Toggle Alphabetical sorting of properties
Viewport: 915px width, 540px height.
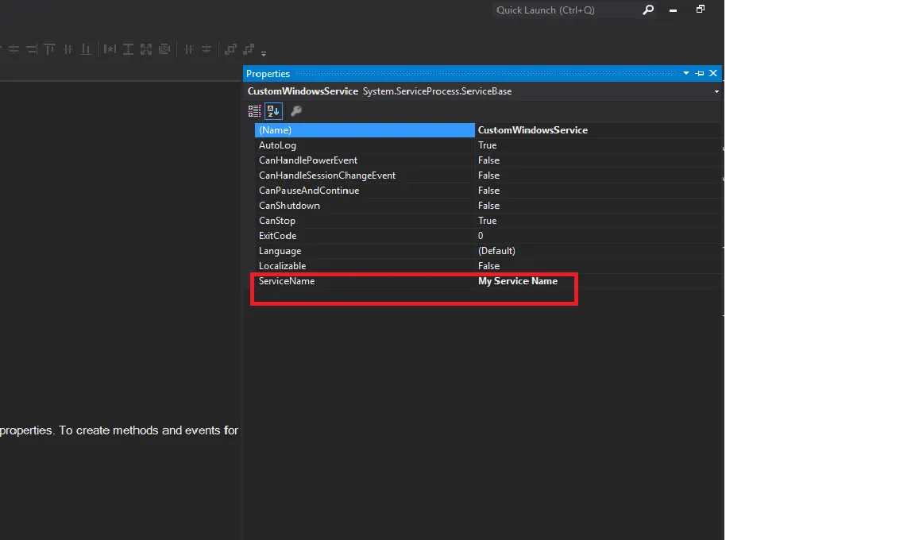272,111
